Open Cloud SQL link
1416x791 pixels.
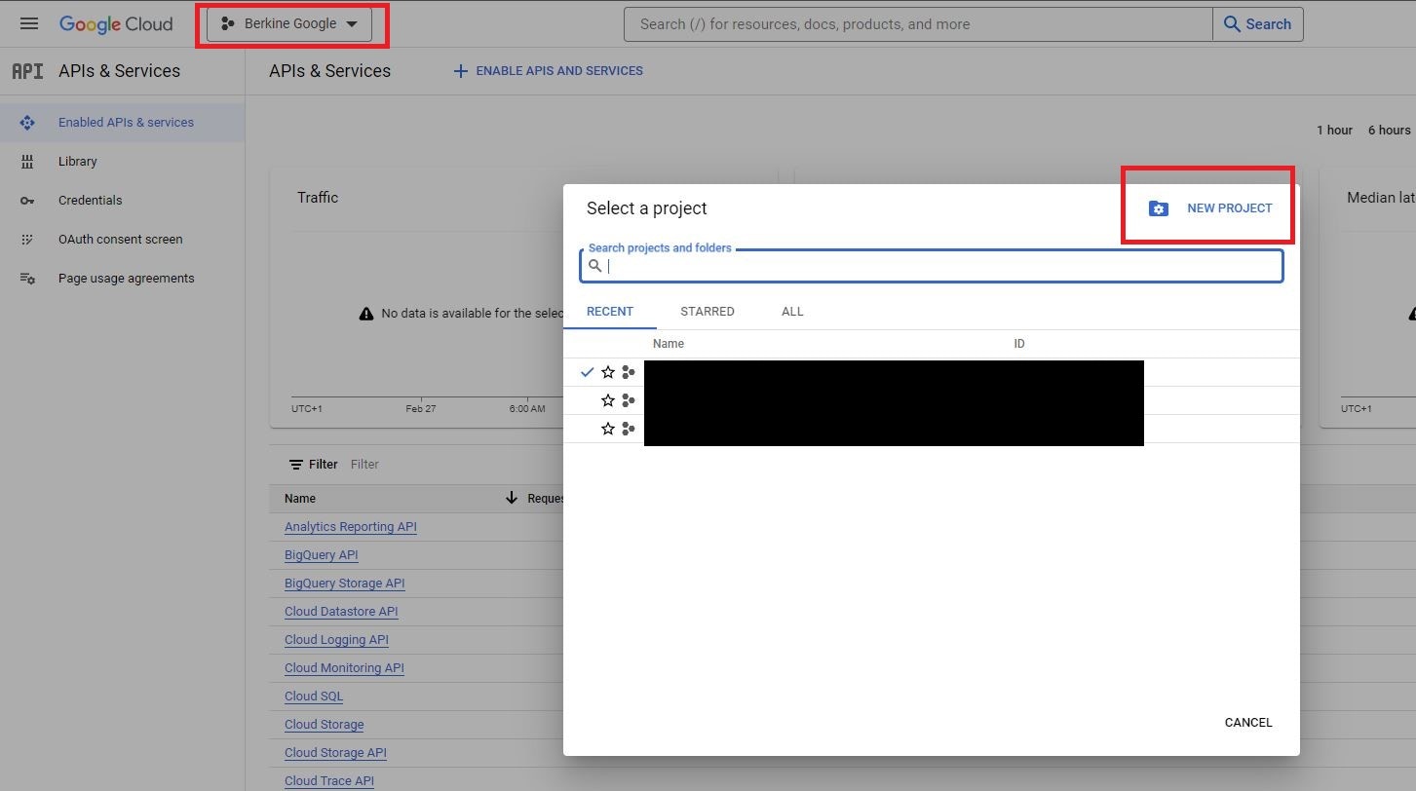point(314,697)
